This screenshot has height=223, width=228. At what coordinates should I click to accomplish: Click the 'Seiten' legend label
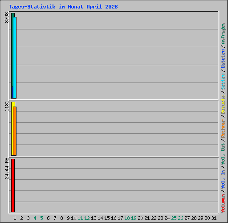pyautogui.click(x=223, y=82)
